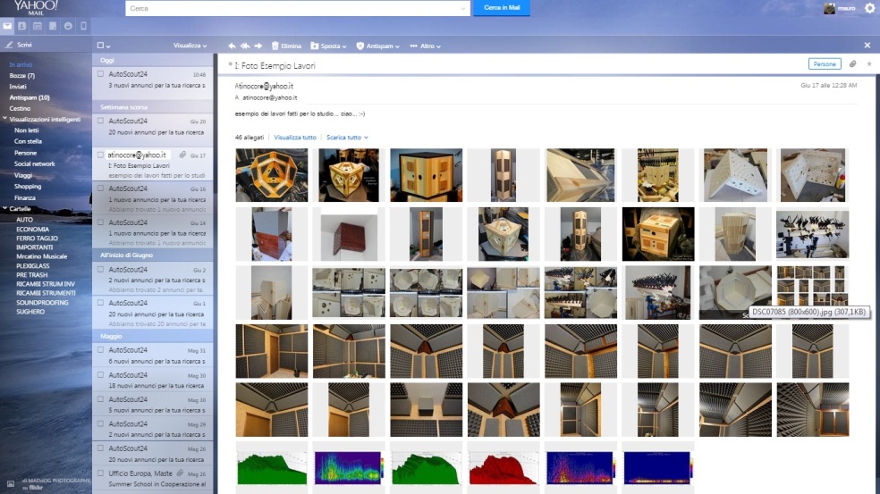This screenshot has width=880, height=494.
Task: Collapse the Cartelle folder section
Action: click(5, 208)
